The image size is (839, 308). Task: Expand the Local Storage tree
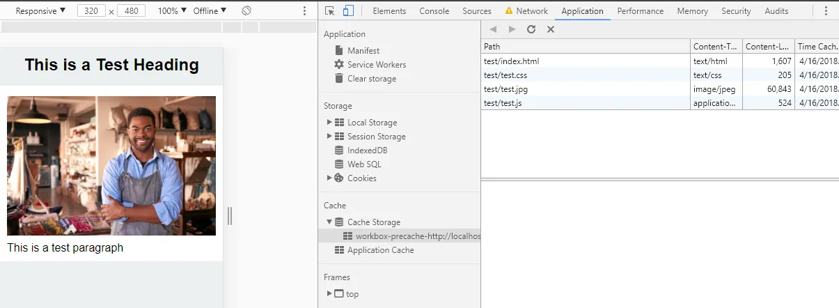click(x=329, y=123)
